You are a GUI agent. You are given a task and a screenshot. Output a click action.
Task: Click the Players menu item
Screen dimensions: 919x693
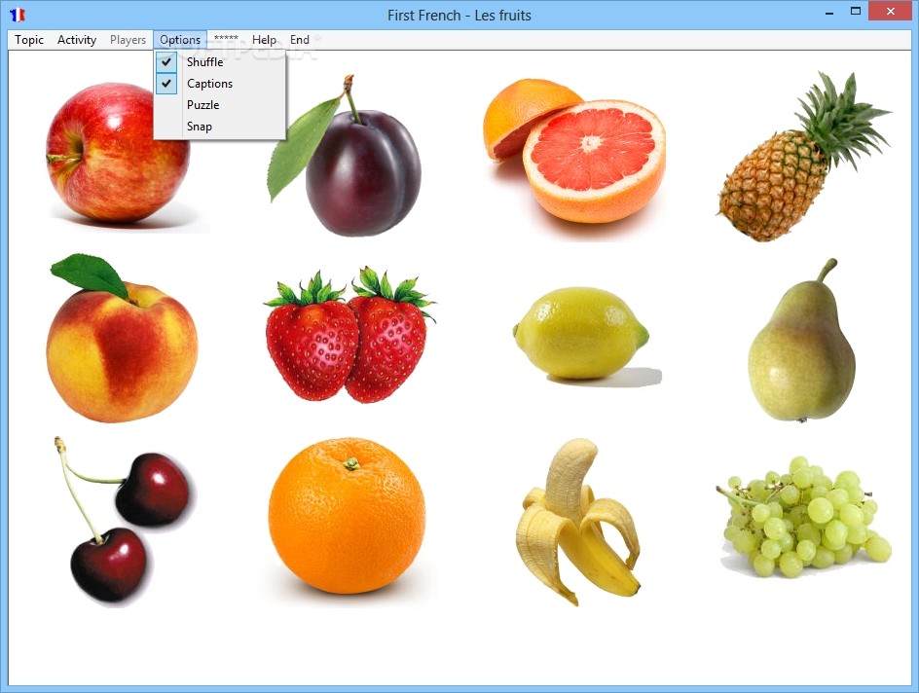click(x=128, y=40)
